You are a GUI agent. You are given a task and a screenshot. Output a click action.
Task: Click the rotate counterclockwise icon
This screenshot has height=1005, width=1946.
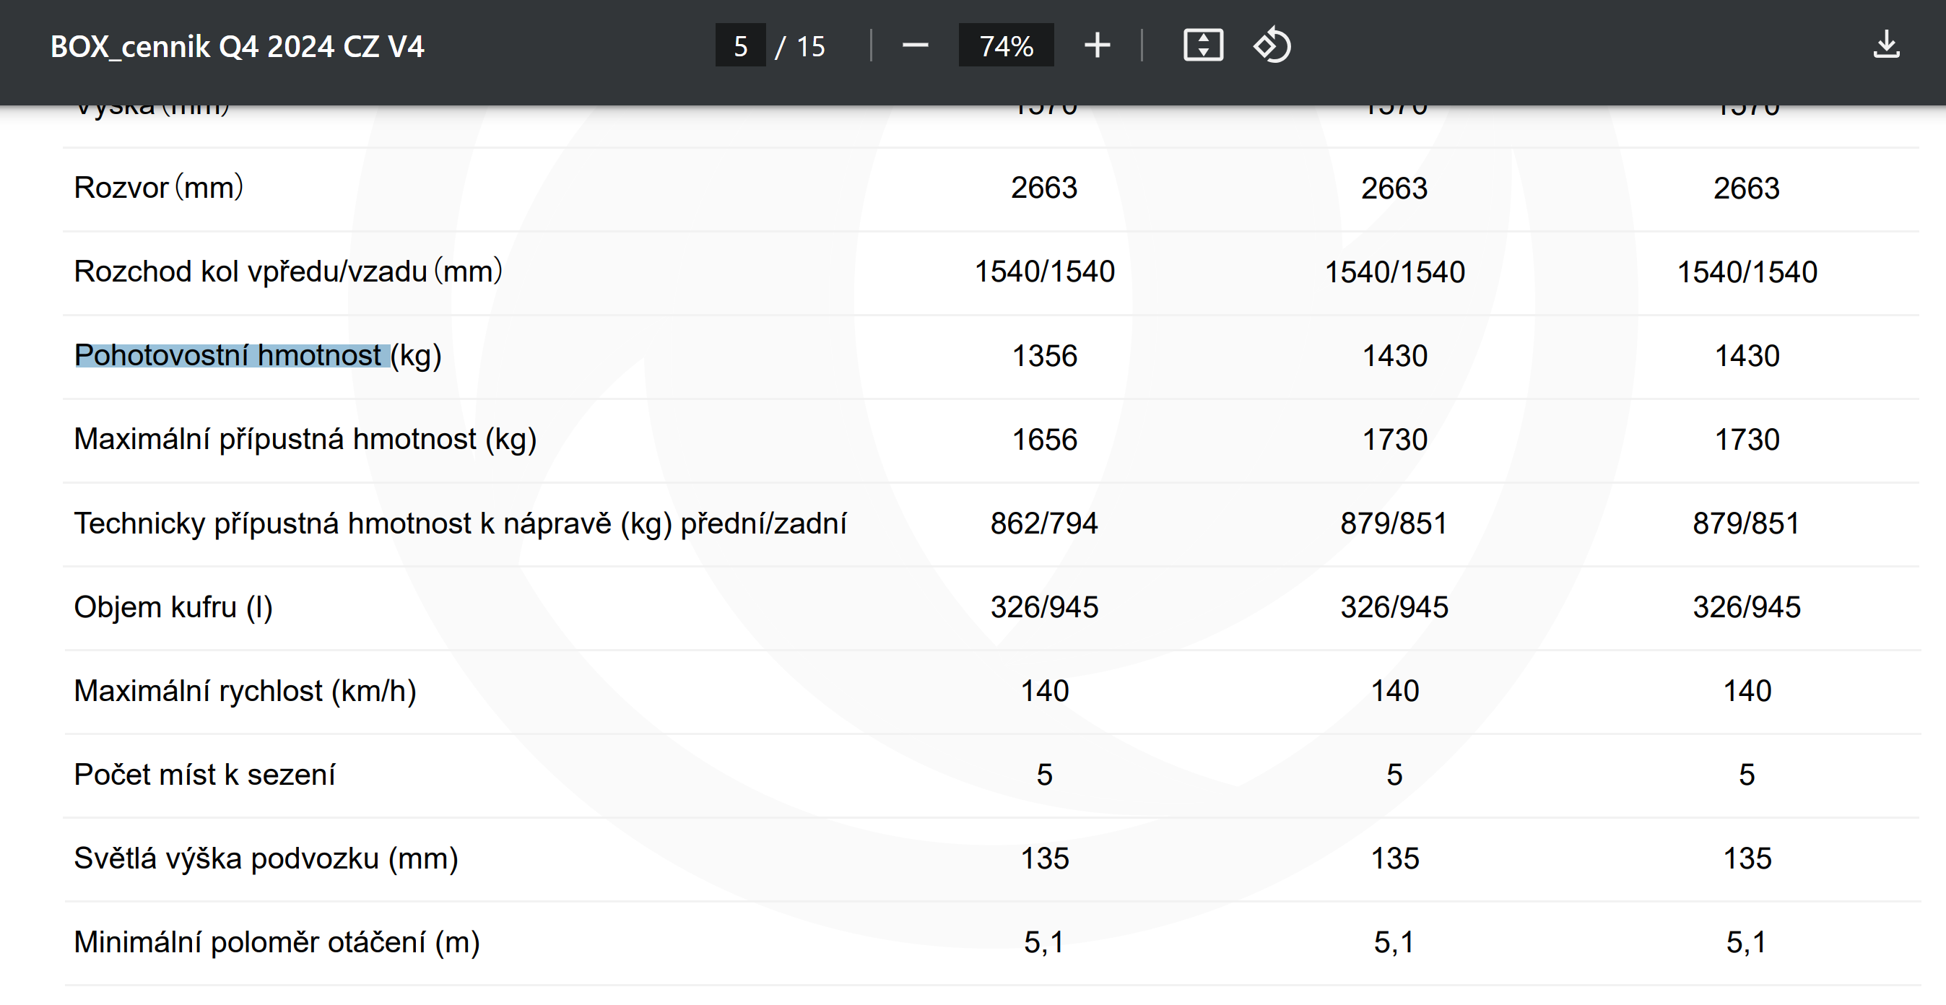coord(1272,46)
